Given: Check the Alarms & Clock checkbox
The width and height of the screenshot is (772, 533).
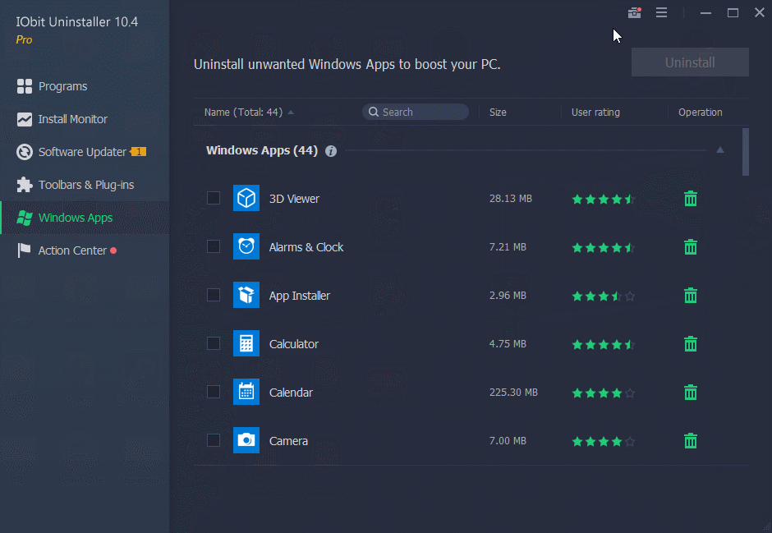Looking at the screenshot, I should pyautogui.click(x=214, y=246).
